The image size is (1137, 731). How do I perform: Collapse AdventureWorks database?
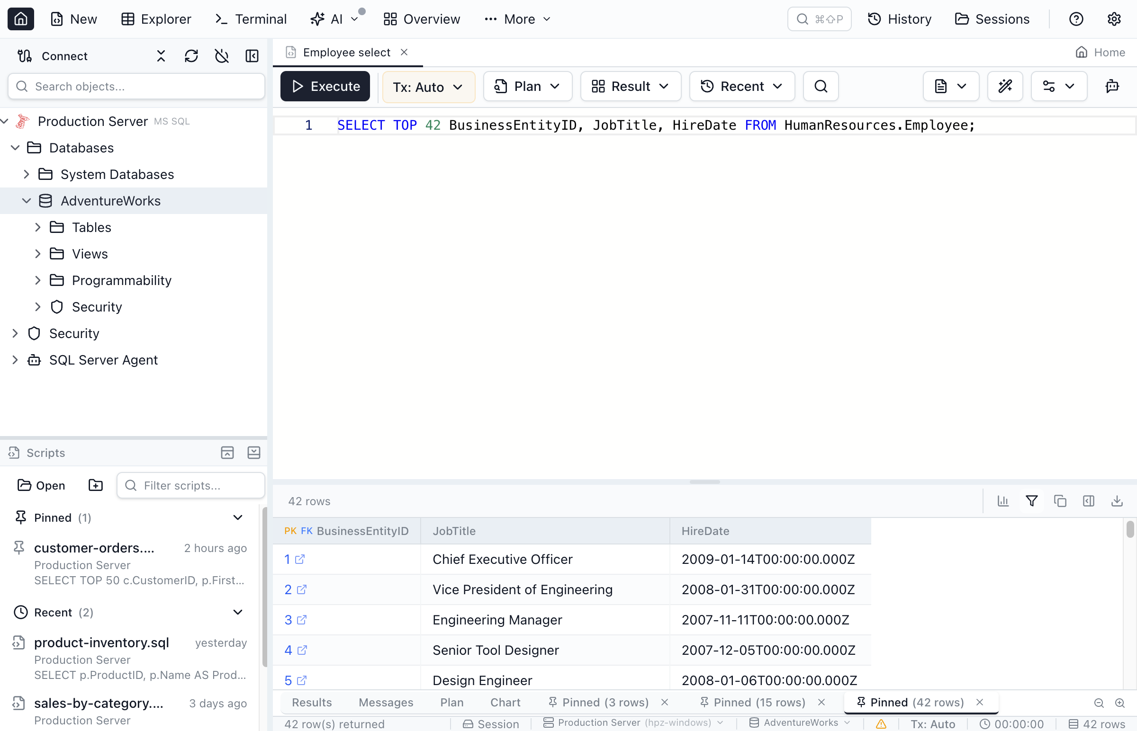(x=27, y=201)
